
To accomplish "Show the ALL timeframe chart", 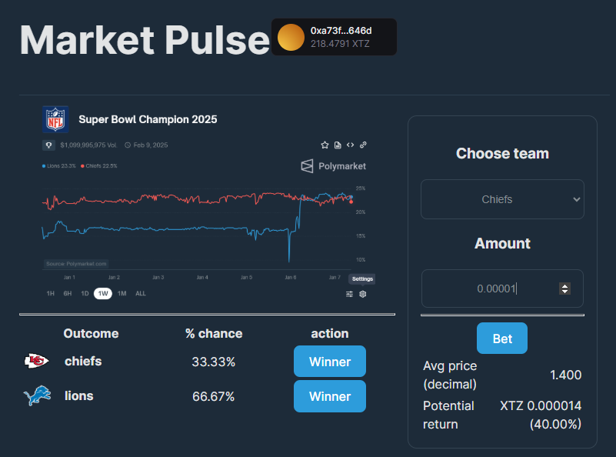I will point(141,293).
